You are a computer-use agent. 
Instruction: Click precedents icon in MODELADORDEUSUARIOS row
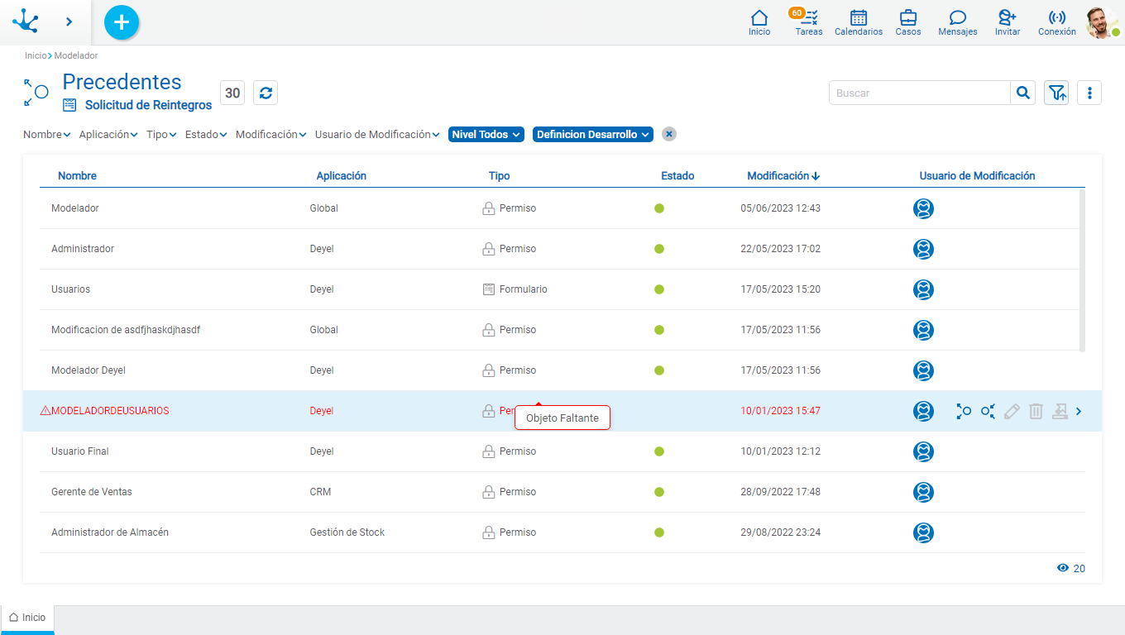click(964, 411)
